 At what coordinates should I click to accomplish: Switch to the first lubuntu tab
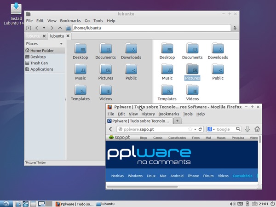pyautogui.click(x=34, y=36)
